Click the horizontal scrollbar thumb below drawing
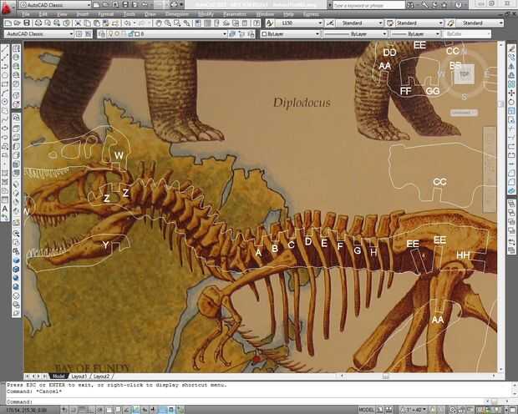Viewport: 518px width, 414px height. pos(385,376)
